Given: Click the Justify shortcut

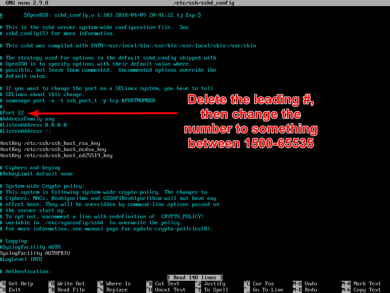Looking at the screenshot, I should [214, 283].
